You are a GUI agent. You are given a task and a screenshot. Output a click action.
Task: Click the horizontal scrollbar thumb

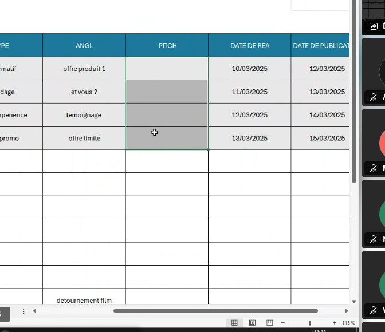pos(215,311)
